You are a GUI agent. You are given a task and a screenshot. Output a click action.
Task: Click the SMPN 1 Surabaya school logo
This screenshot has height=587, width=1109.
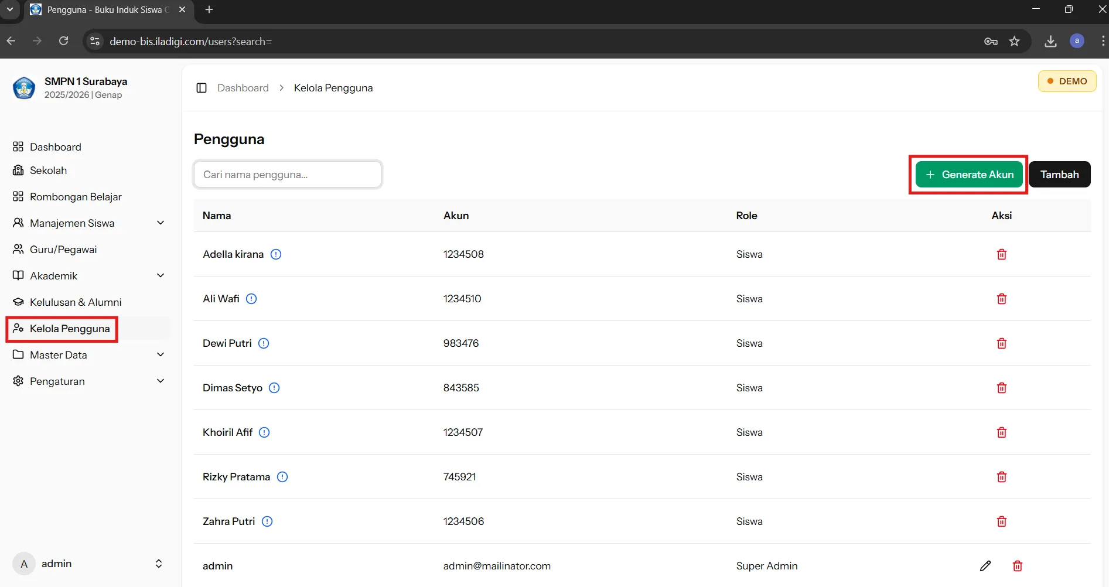(24, 88)
